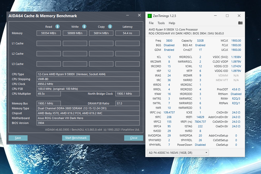This screenshot has width=261, height=174.
Task: Click the Save button in AIDA64
Action: [x=18, y=138]
